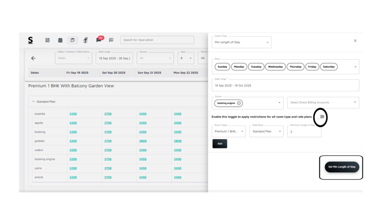Viewport: 382px width, 215px height.
Task: Open messages with 99+ badge
Action: [99, 40]
